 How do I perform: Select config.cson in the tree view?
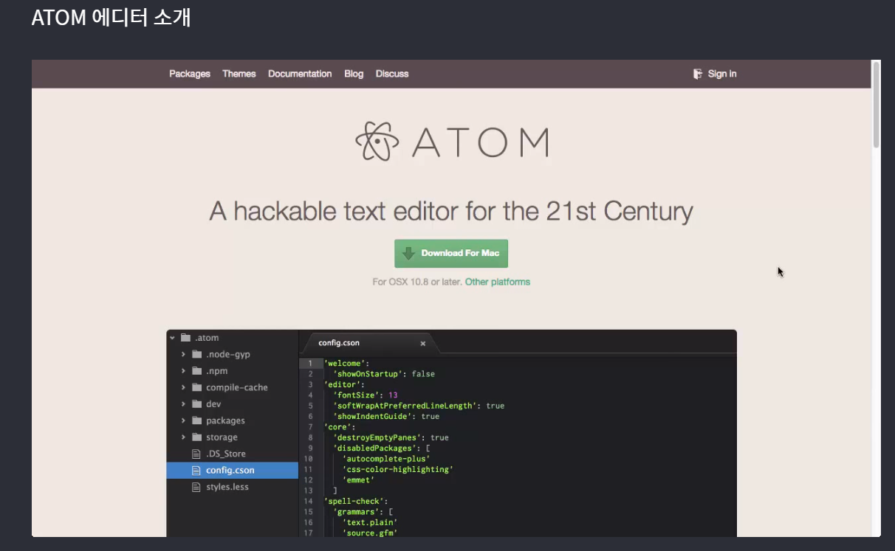click(x=230, y=471)
